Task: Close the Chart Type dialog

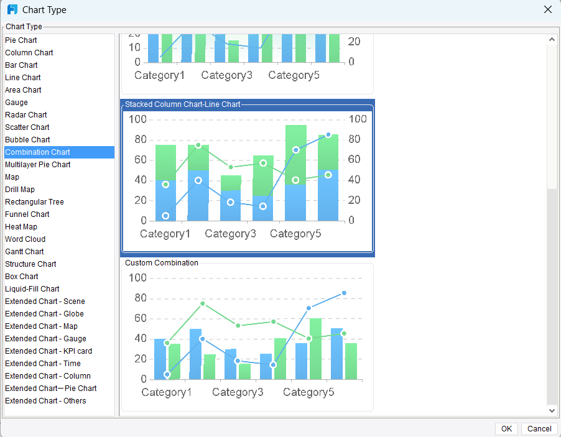Action: coord(548,10)
